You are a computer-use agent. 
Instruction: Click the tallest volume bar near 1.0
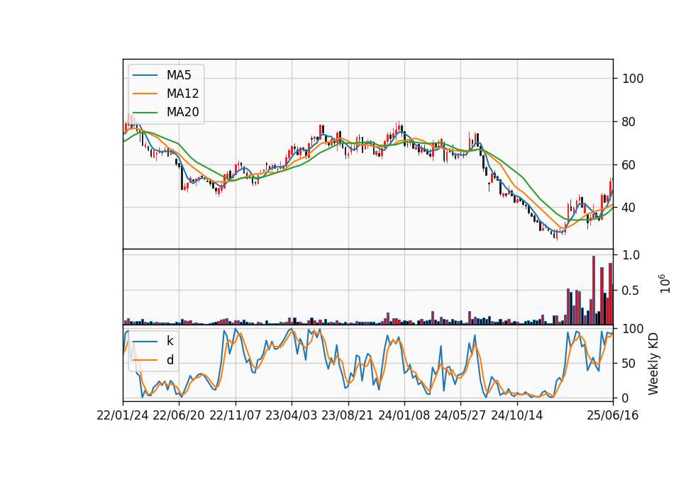594,291
